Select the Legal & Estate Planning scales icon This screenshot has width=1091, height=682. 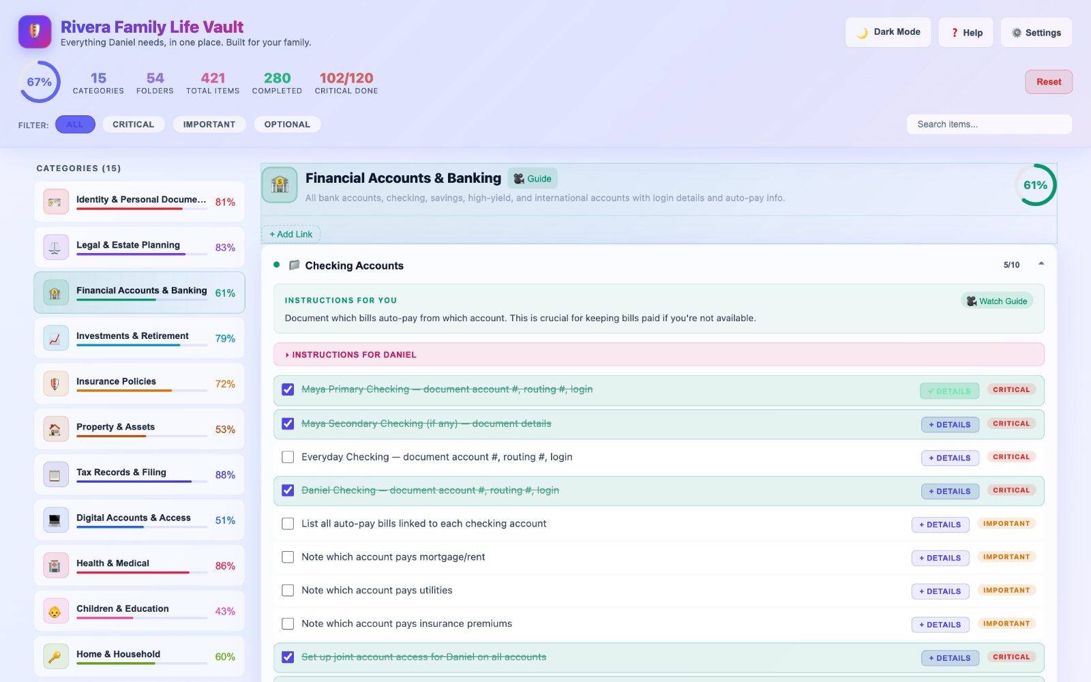pos(55,248)
